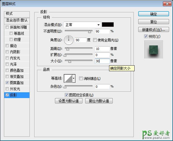Image resolution: width=173 pixels, height=141 pixels.
Task: Click the 复位 button
Action: point(153,22)
